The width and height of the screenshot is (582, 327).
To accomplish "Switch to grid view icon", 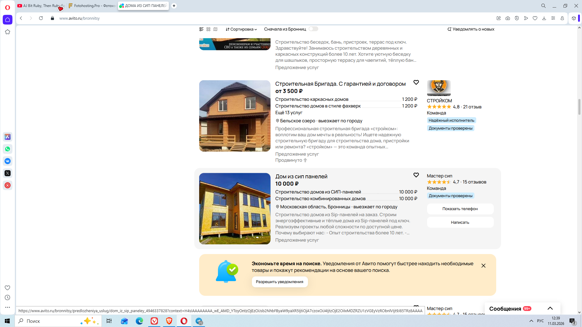I will [208, 29].
